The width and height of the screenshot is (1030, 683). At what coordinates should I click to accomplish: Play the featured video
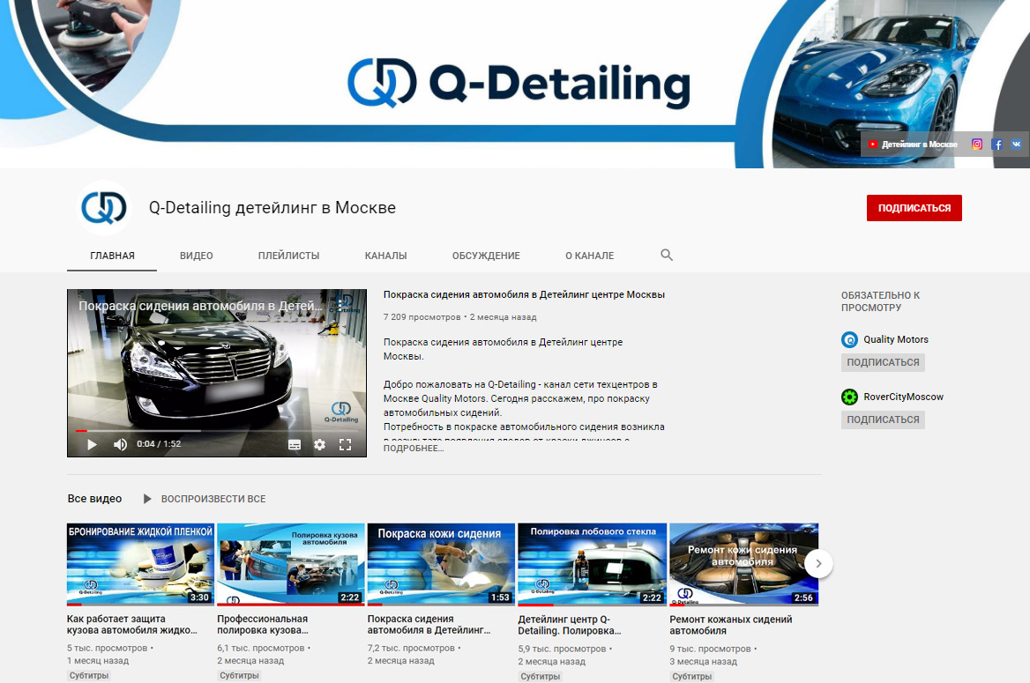pos(92,444)
